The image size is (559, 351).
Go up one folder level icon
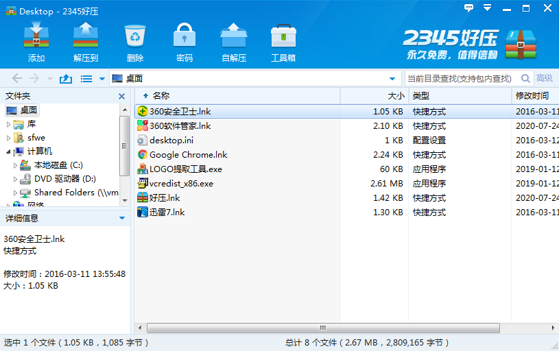click(66, 78)
